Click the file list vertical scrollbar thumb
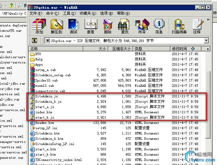 (208, 105)
